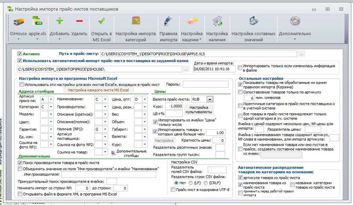
Task: Expand the Валюта прайс-листа RUB dropdown
Action: click(x=210, y=99)
